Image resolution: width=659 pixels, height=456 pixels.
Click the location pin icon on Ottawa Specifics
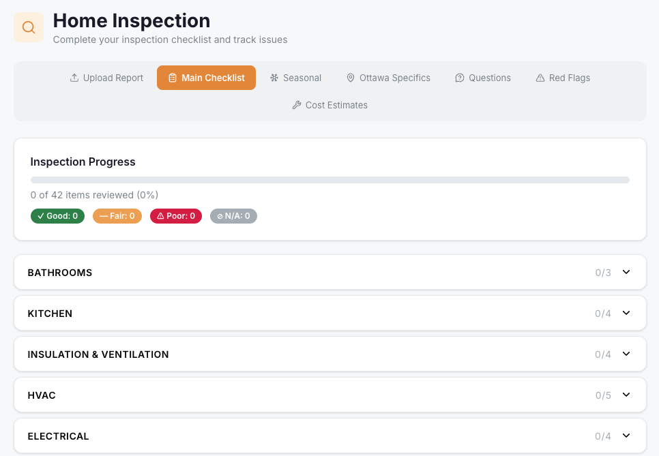tap(350, 78)
